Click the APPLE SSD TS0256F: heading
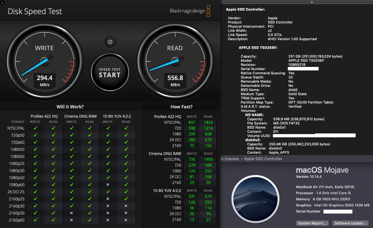The image size is (373, 228). tap(258, 48)
